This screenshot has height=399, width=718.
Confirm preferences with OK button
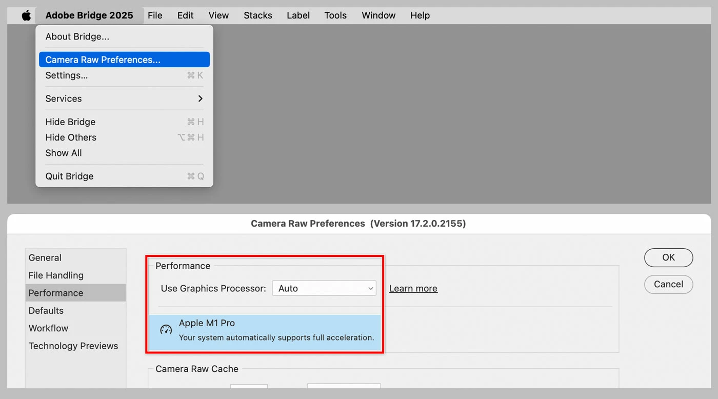pos(668,257)
